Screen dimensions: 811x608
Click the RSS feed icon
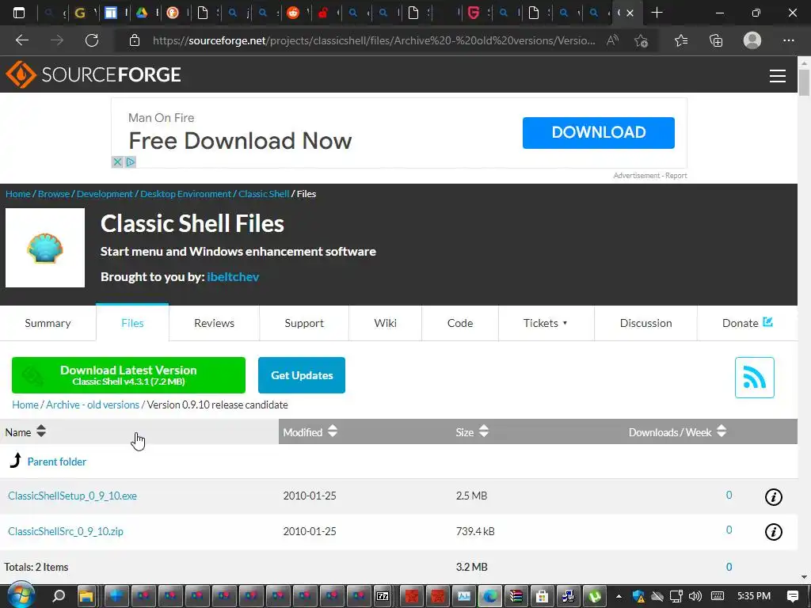pos(754,378)
